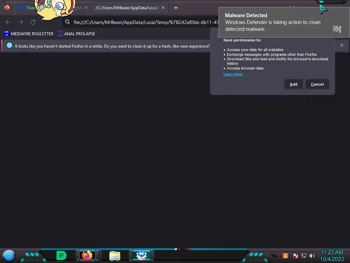Click the Firefox taskbar button
The image size is (350, 263).
pyautogui.click(x=87, y=255)
